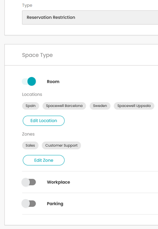Screen dimensions: 158x229
Task: Click the Room label text
Action: coord(53,82)
